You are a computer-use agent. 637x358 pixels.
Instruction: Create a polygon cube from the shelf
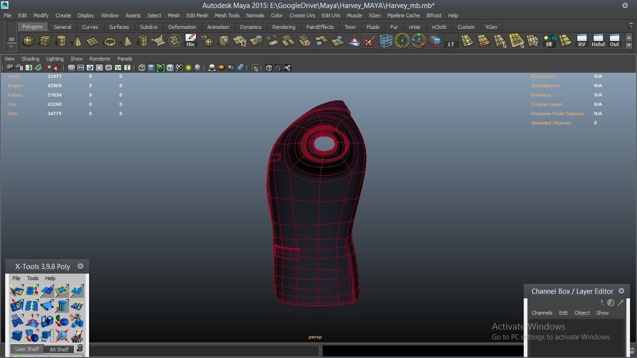click(x=45, y=41)
